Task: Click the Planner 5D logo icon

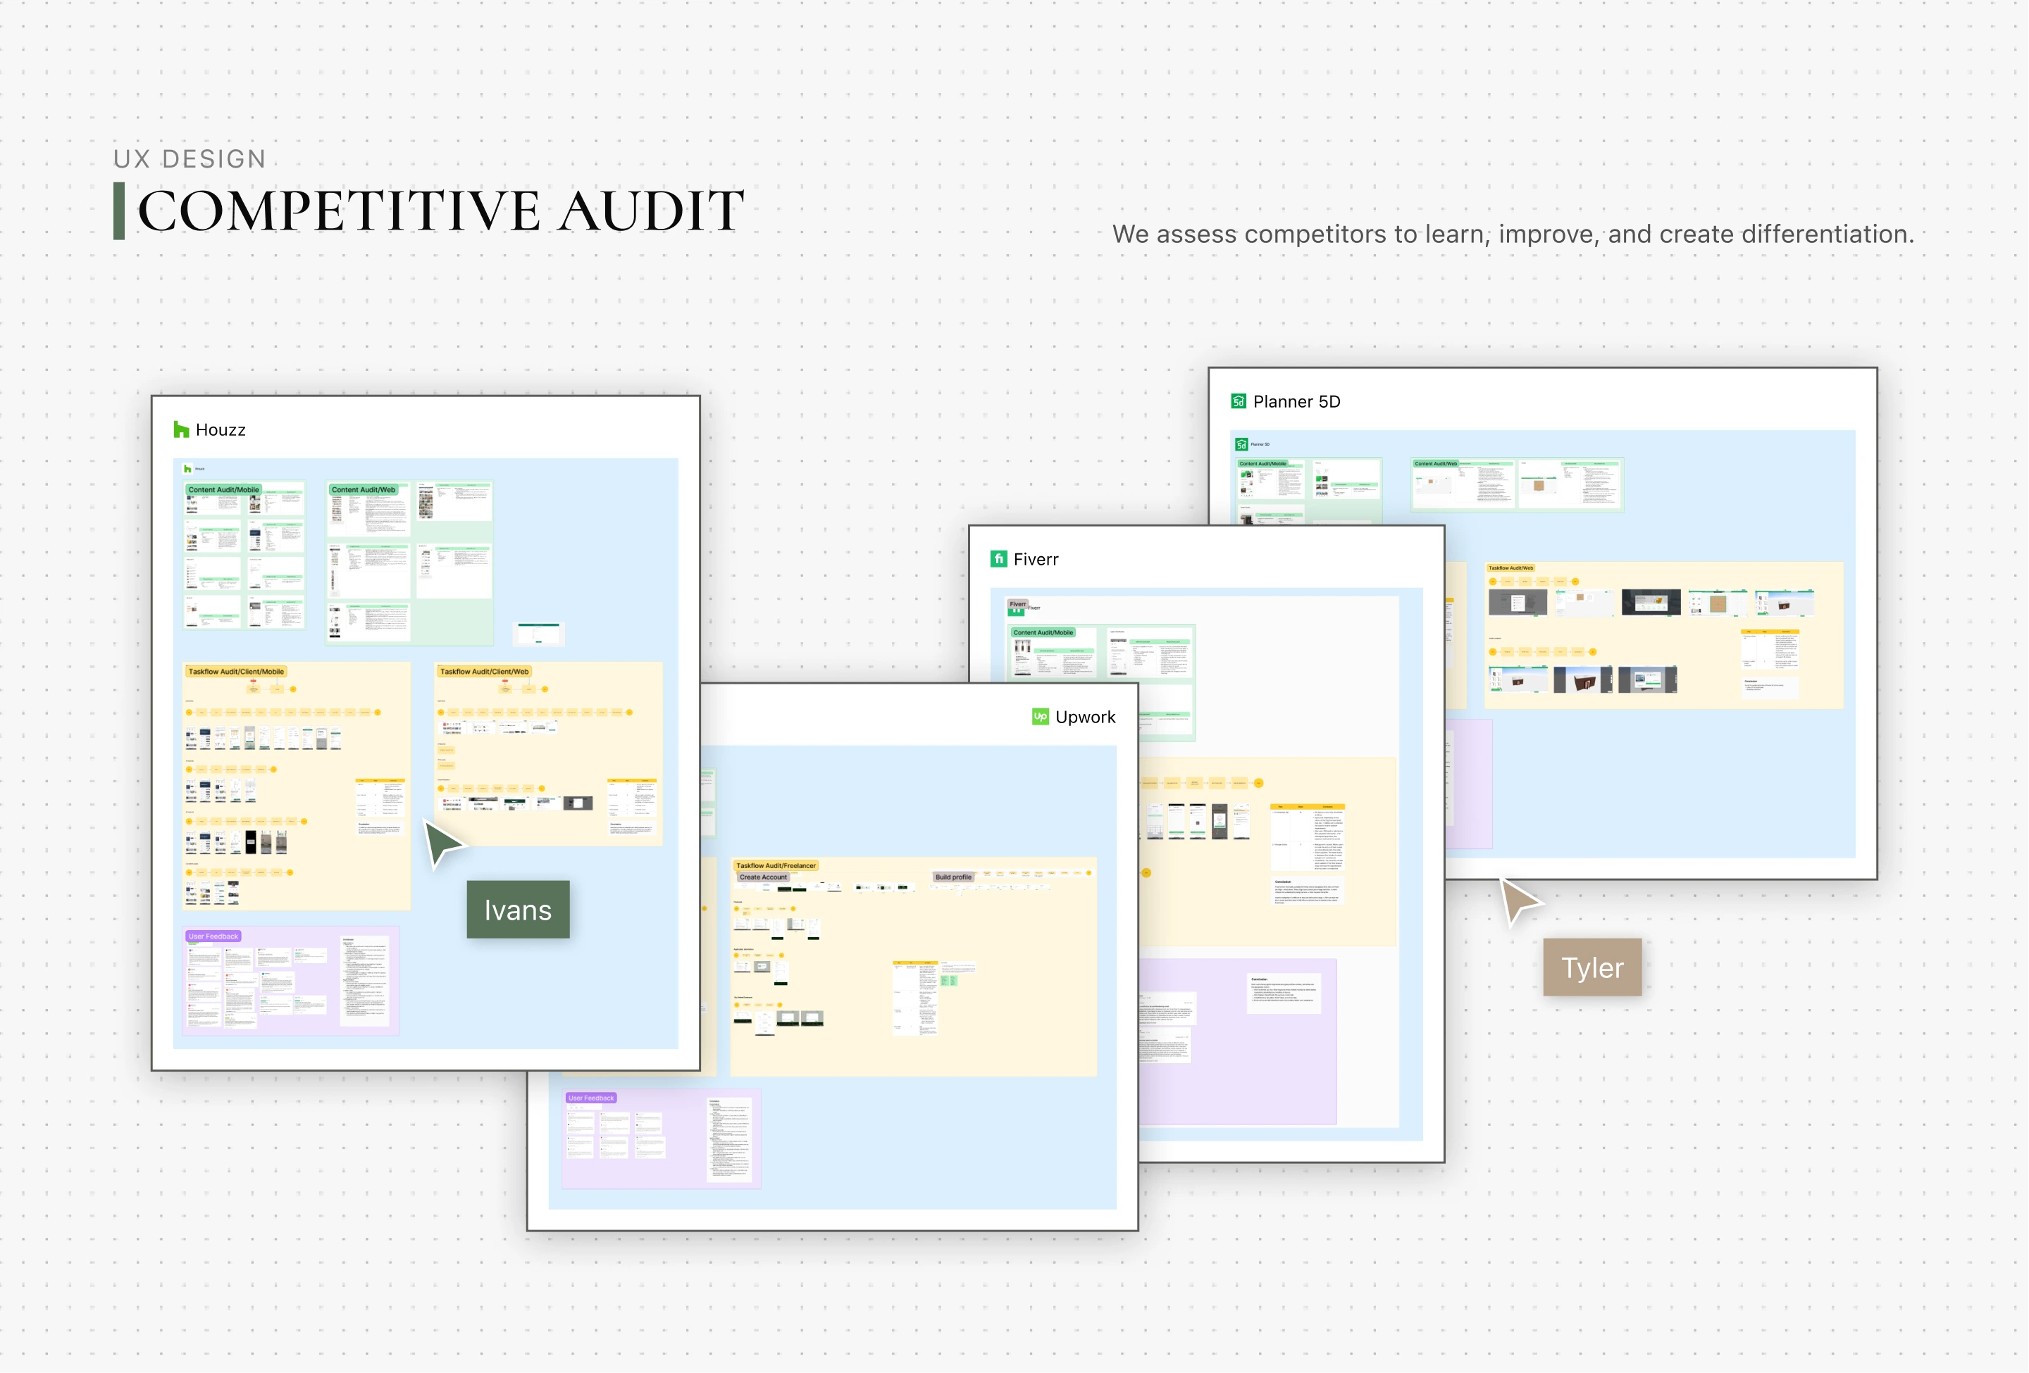Action: 1238,401
